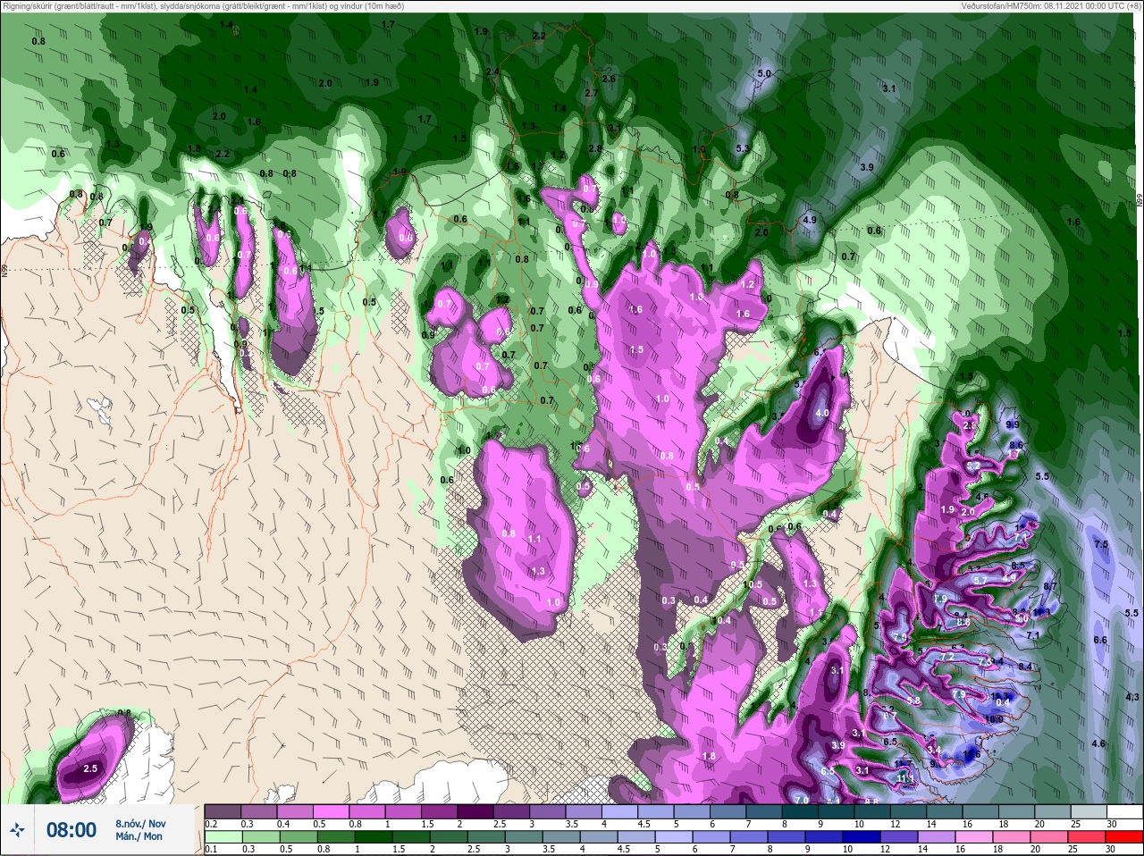Viewport: 1144px width, 856px height.
Task: Click the Veðurstofan logo icon beside the time
Action: [16, 830]
